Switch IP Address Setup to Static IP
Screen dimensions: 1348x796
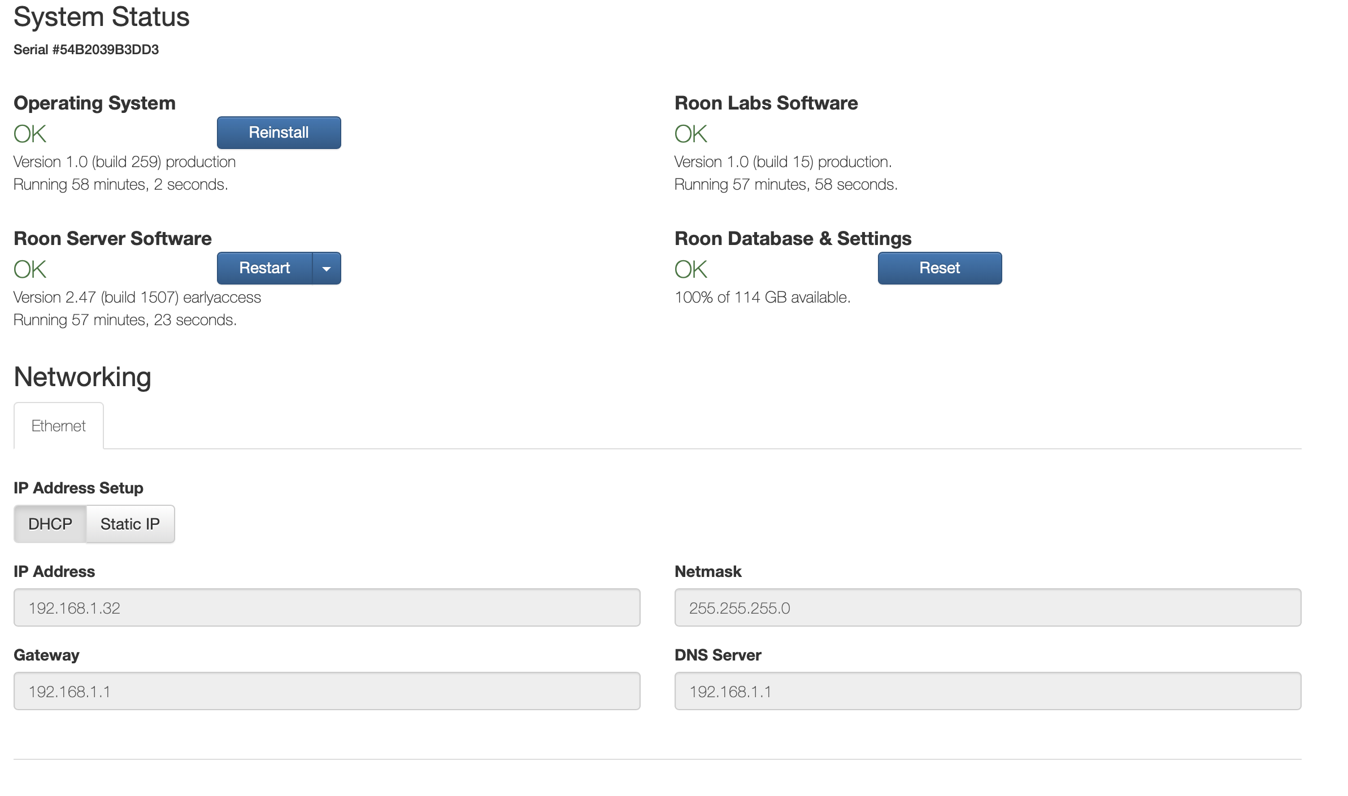pyautogui.click(x=129, y=523)
